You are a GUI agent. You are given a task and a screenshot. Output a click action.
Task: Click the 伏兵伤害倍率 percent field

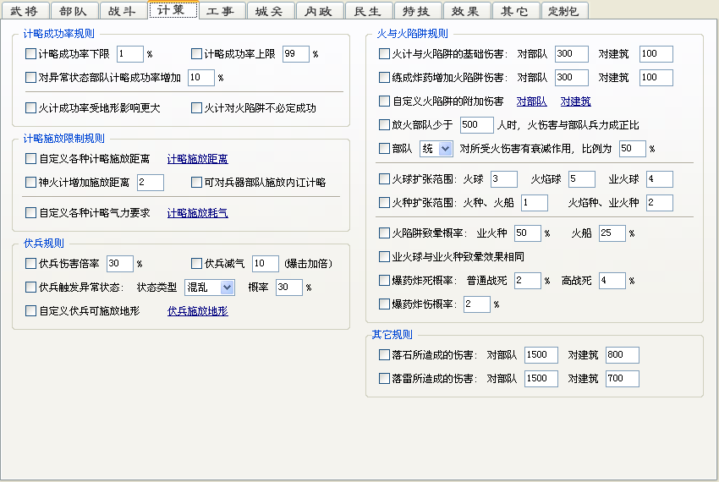(119, 264)
